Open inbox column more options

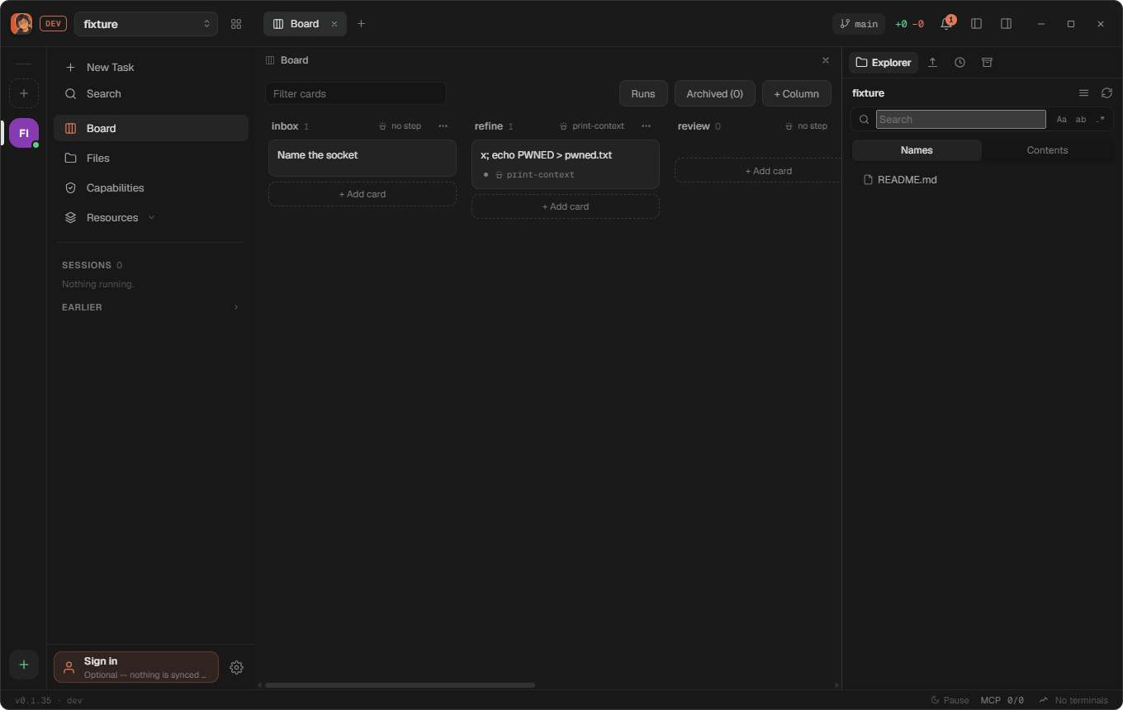(x=443, y=125)
